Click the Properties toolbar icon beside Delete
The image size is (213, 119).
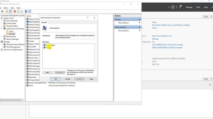pos(18,11)
